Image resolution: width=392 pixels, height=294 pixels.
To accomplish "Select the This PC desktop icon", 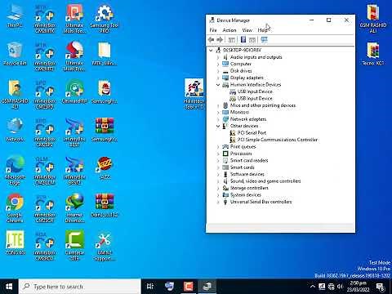I will pos(15,16).
